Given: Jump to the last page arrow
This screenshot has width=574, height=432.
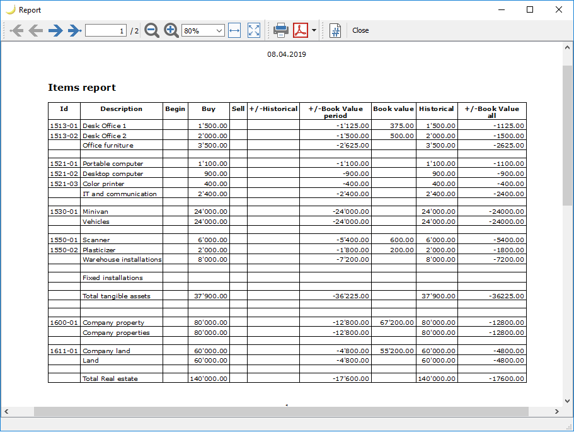Looking at the screenshot, I should tap(74, 30).
